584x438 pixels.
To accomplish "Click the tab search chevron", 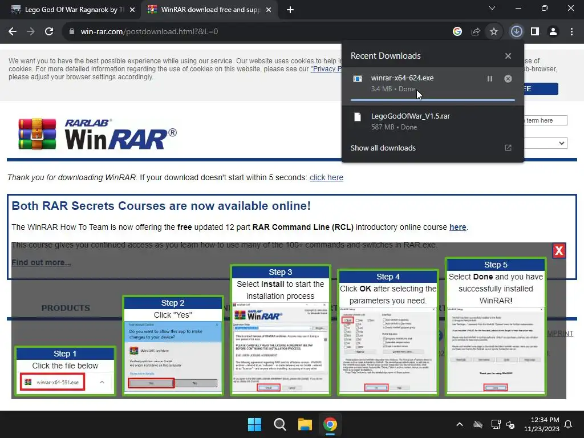I will click(x=492, y=8).
